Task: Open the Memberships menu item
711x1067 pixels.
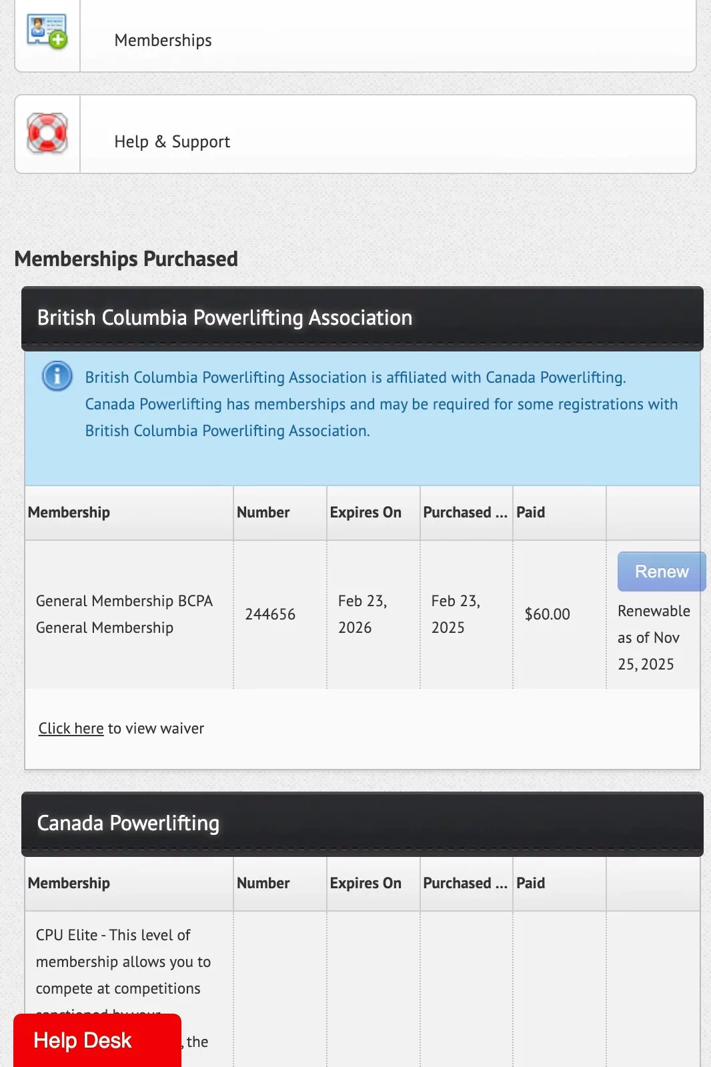Action: [x=163, y=40]
